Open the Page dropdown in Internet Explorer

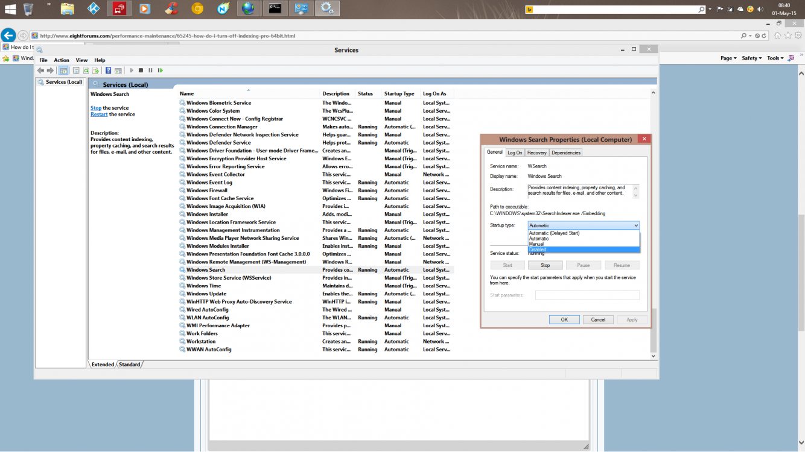point(728,58)
